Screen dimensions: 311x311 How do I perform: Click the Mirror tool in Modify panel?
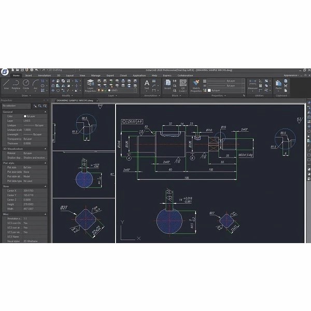[63, 86]
